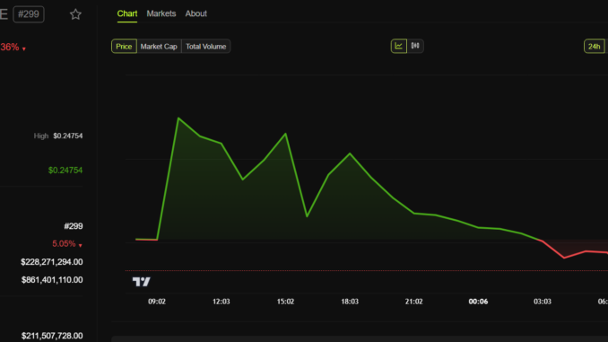The image size is (608, 342).
Task: Choose the 24h time range
Action: 594,46
